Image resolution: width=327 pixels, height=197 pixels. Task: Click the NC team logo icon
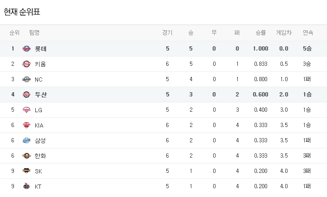pyautogui.click(x=26, y=79)
